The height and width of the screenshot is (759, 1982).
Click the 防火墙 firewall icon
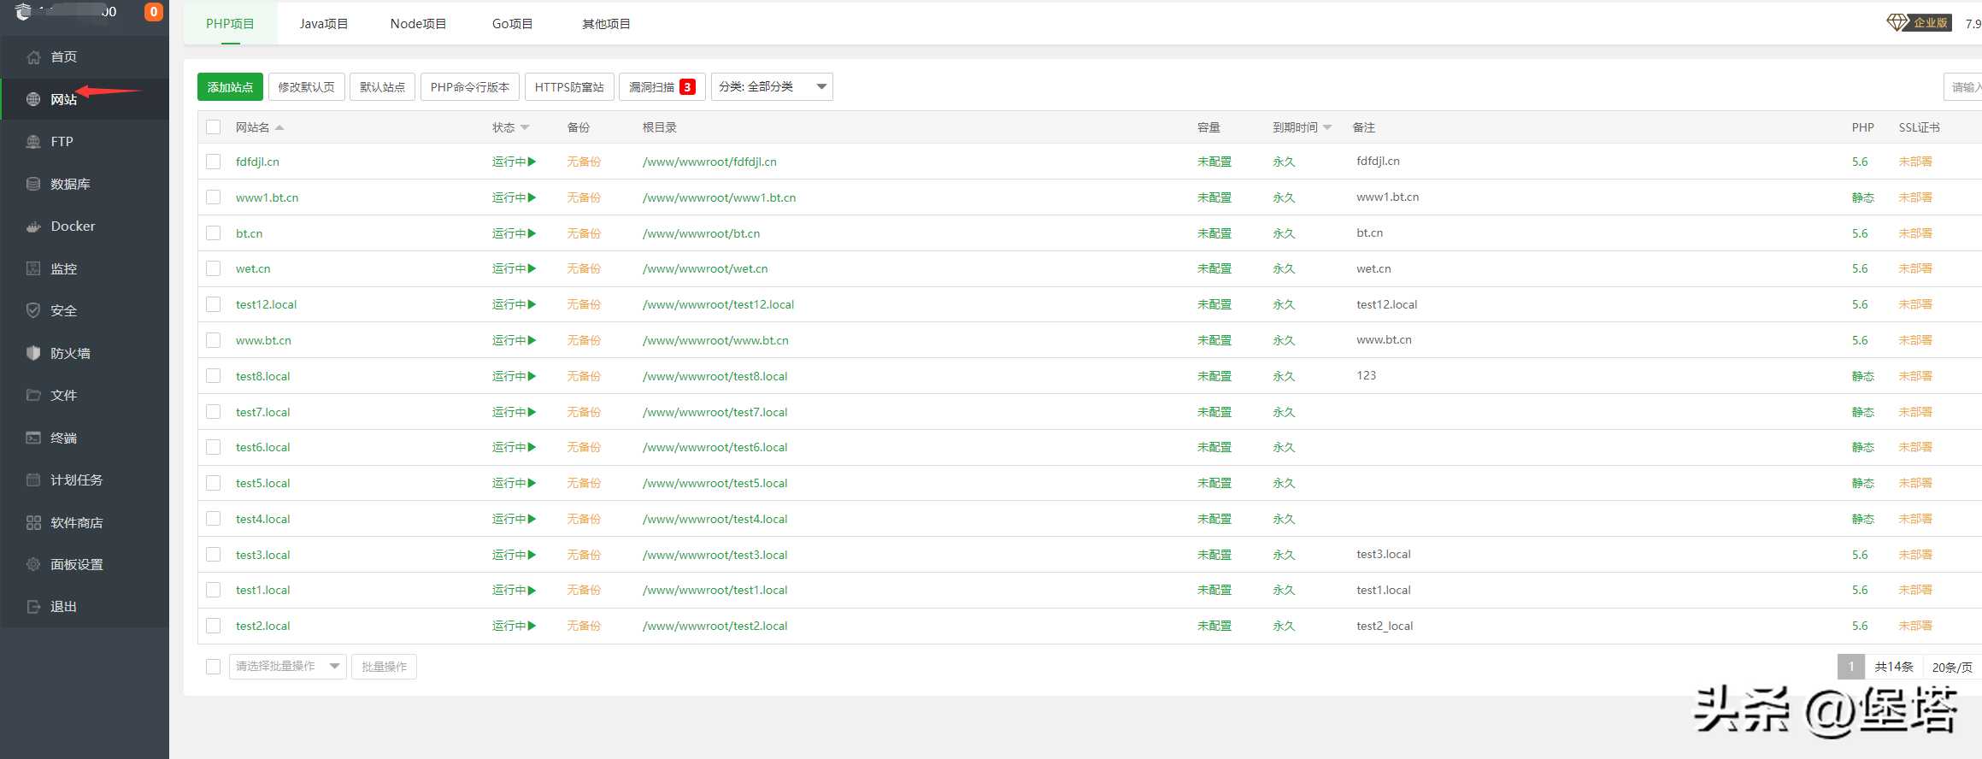tap(33, 353)
